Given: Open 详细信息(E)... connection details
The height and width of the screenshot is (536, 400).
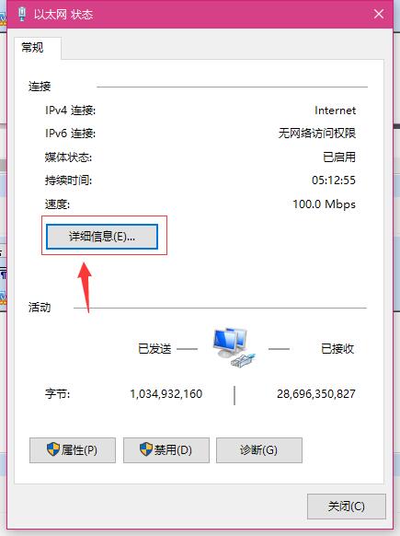Looking at the screenshot, I should point(102,236).
